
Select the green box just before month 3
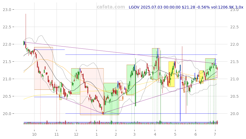click(x=130, y=80)
